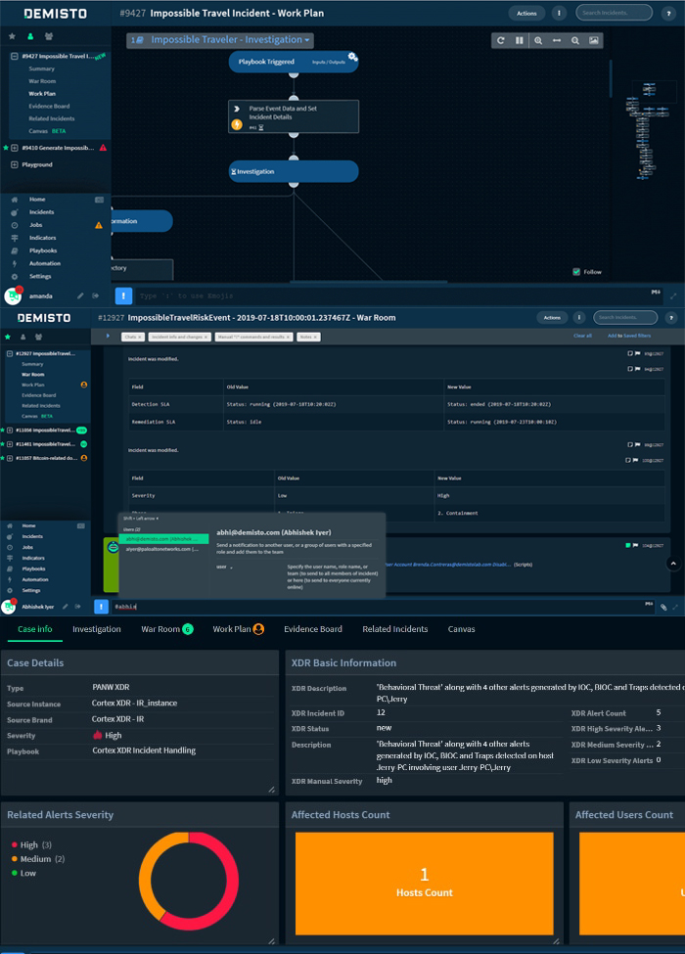Expand the #9410 Generate Impossible incident
Image resolution: width=685 pixels, height=954 pixels.
tap(14, 148)
